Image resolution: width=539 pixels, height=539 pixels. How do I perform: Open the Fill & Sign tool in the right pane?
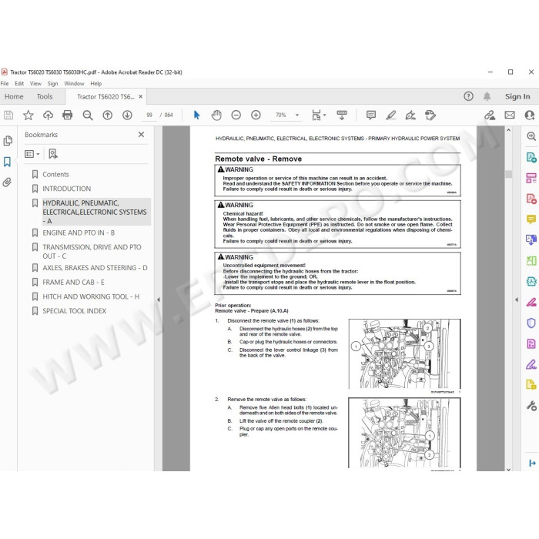click(531, 364)
